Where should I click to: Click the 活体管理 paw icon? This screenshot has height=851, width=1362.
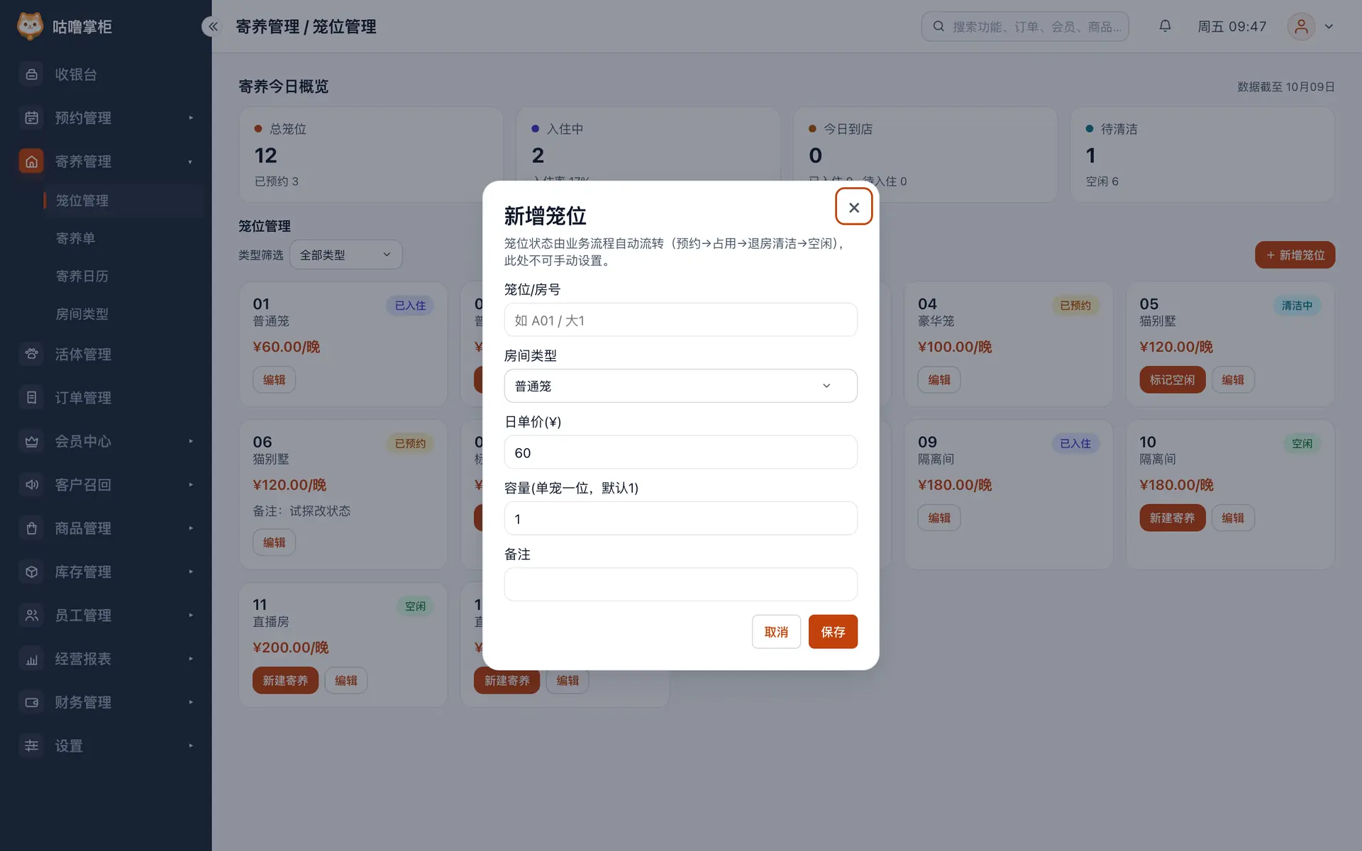[x=31, y=354]
